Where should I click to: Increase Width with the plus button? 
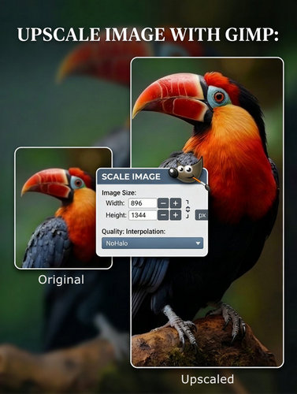[176, 203]
